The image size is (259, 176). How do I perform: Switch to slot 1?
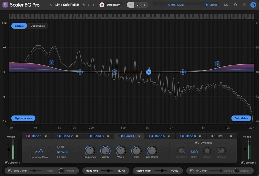(x=131, y=5)
